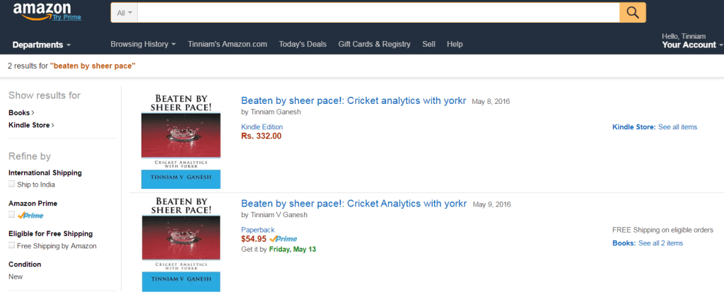Open the All search category dropdown
Viewport: 724px width, 297px height.
(124, 13)
